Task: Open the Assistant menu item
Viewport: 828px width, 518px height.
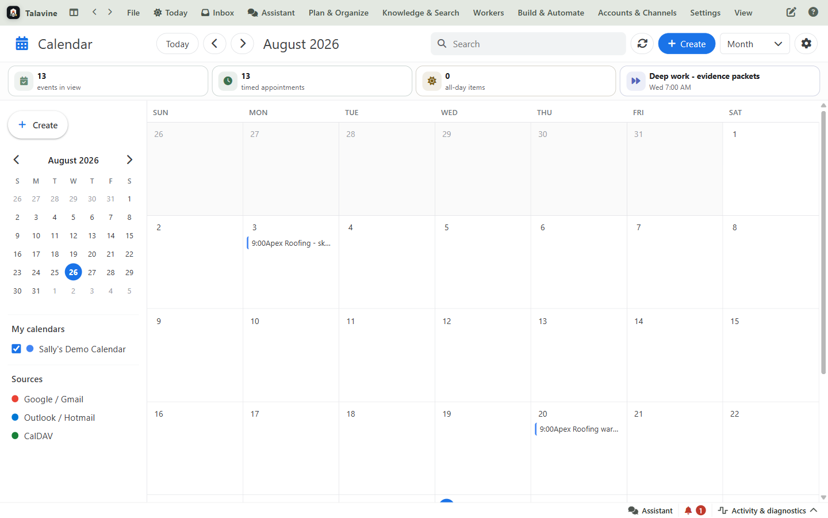Action: pos(271,13)
